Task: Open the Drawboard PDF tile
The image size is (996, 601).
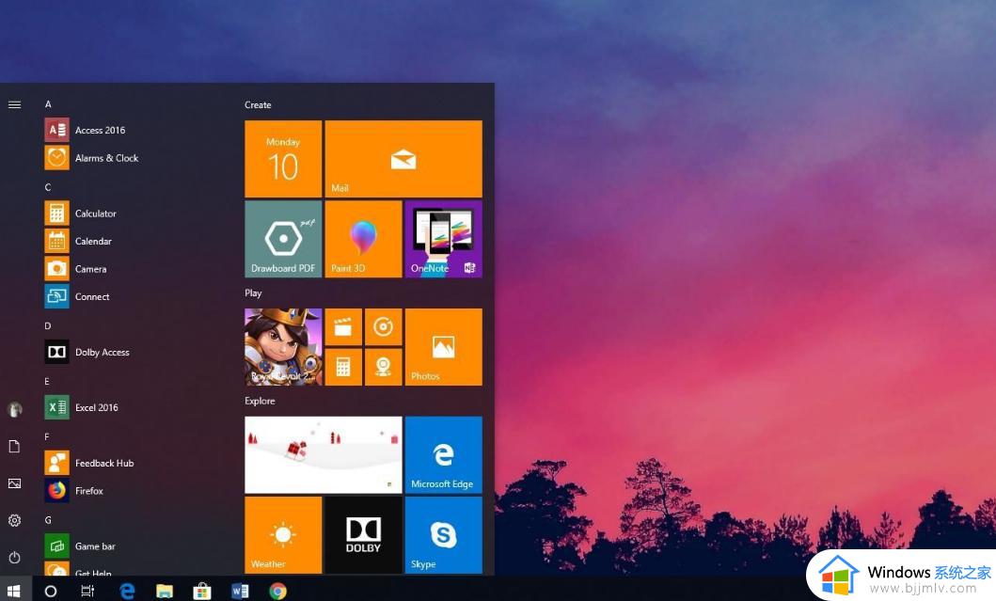Action: click(x=283, y=239)
